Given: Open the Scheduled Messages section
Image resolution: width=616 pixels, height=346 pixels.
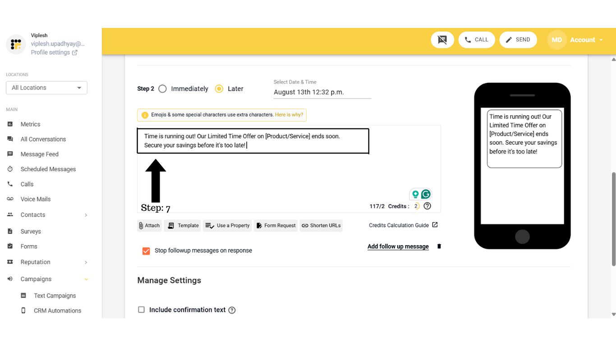Looking at the screenshot, I should (x=48, y=168).
